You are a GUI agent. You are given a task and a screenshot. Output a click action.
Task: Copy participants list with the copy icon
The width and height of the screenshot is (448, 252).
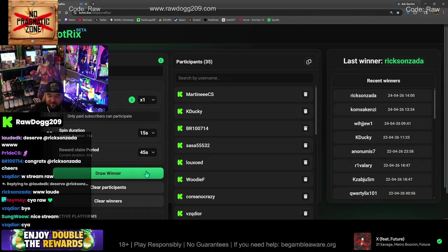(309, 62)
